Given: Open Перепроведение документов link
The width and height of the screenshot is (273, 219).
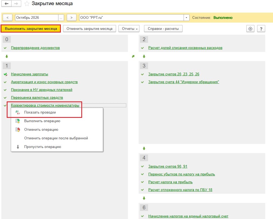Looking at the screenshot, I should tap(35, 48).
